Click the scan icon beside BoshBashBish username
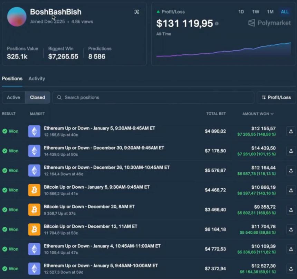 (x=137, y=12)
